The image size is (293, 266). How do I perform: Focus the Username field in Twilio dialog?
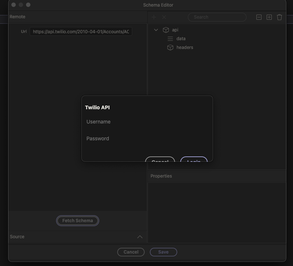tap(146, 122)
